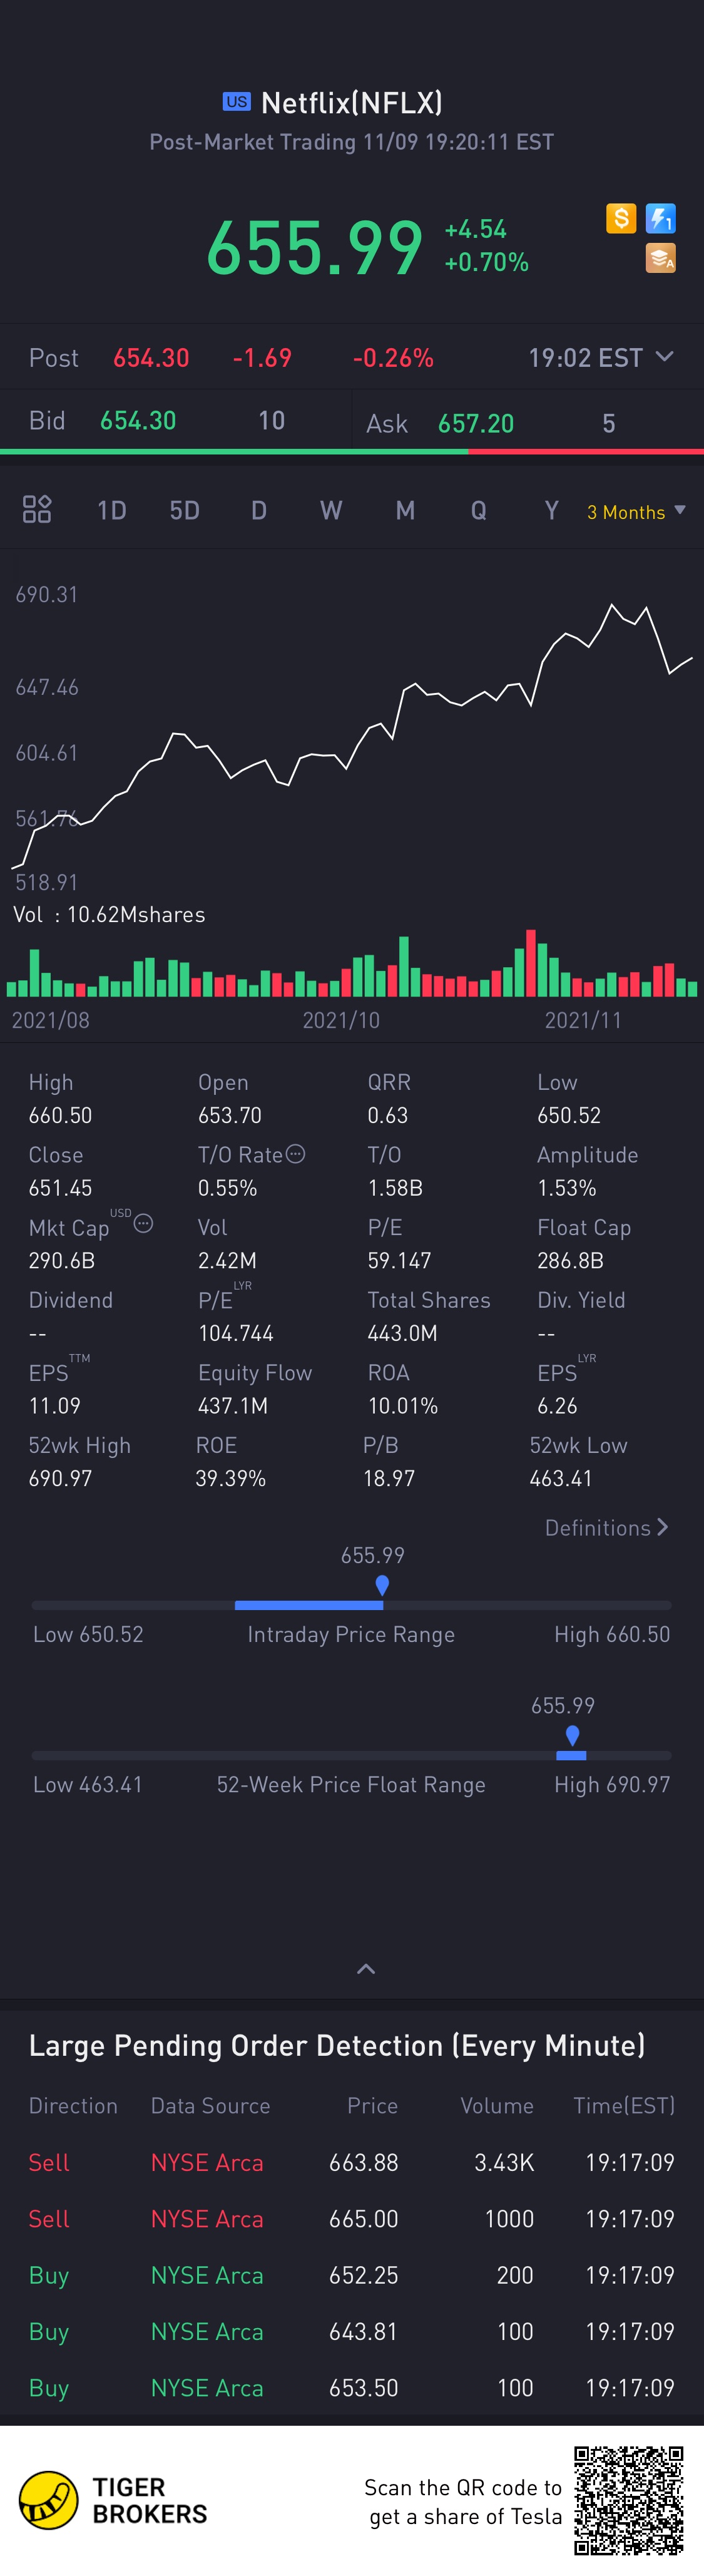This screenshot has height=2576, width=704.
Task: Switch chart to 5D tab
Action: click(185, 510)
